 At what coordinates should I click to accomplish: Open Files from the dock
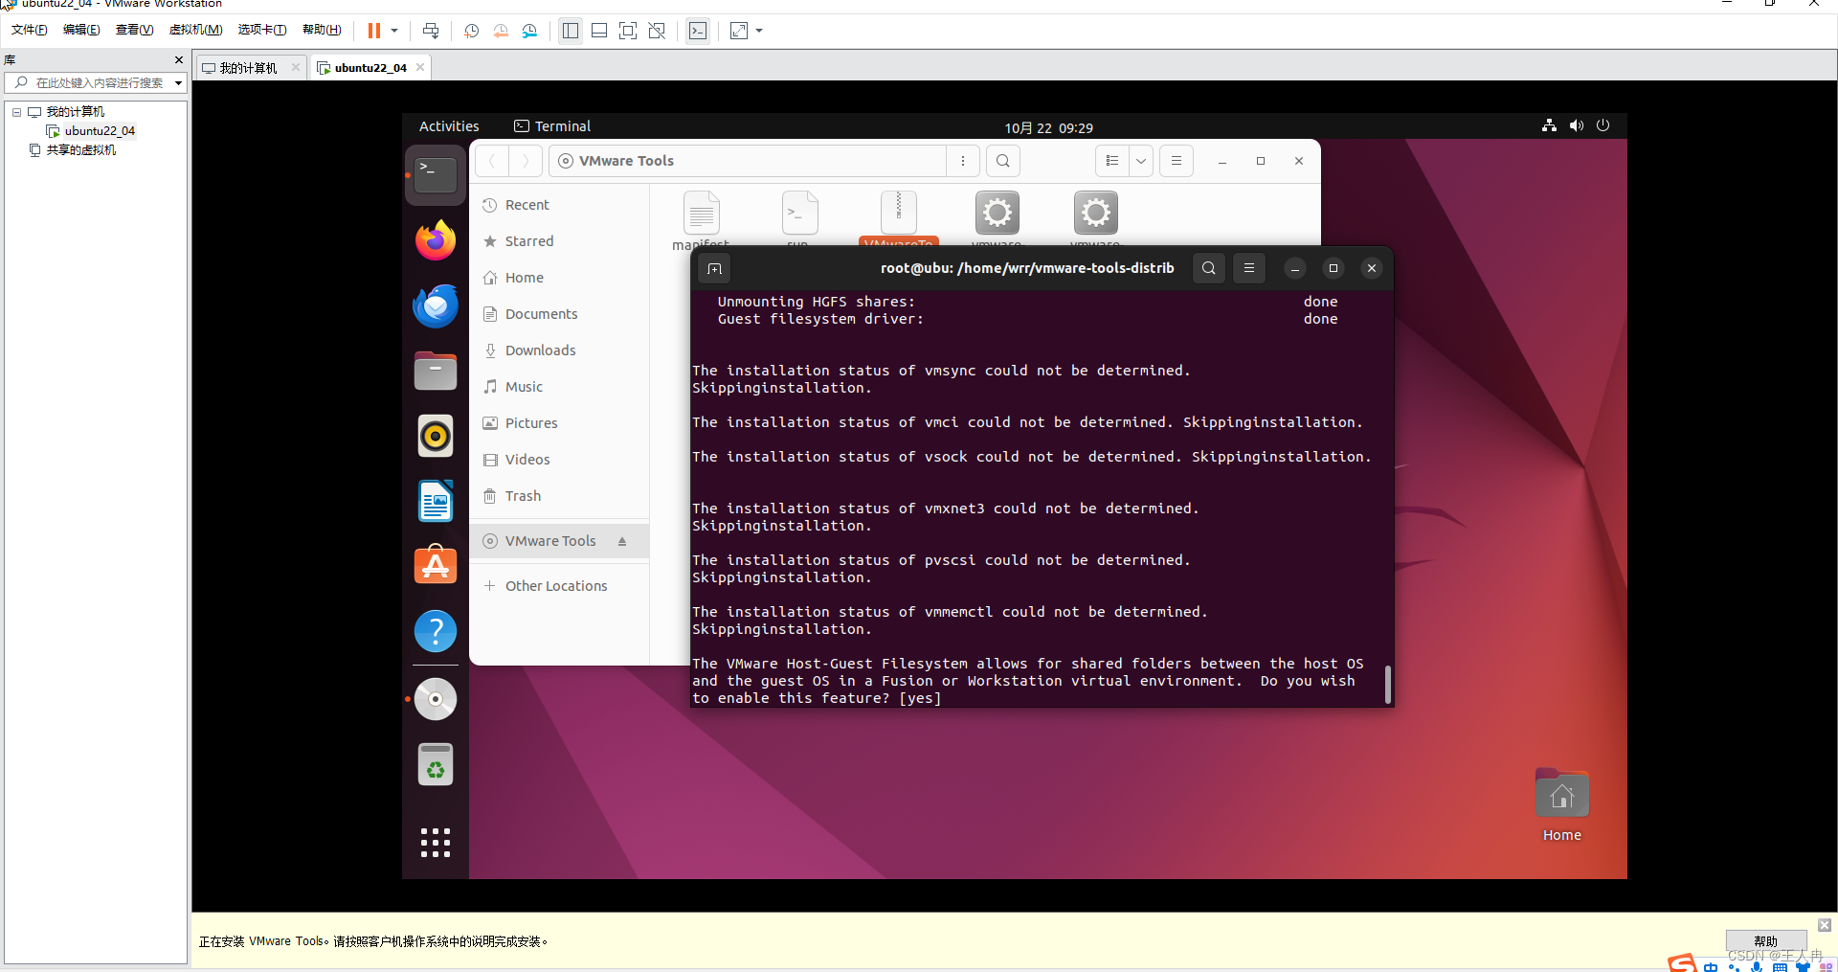pyautogui.click(x=436, y=371)
